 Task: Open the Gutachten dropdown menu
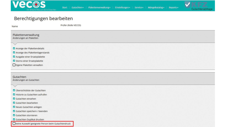[77, 8]
